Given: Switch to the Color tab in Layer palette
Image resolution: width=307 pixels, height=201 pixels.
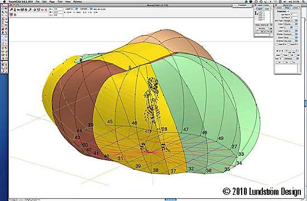Looking at the screenshot, I should tap(267, 9).
